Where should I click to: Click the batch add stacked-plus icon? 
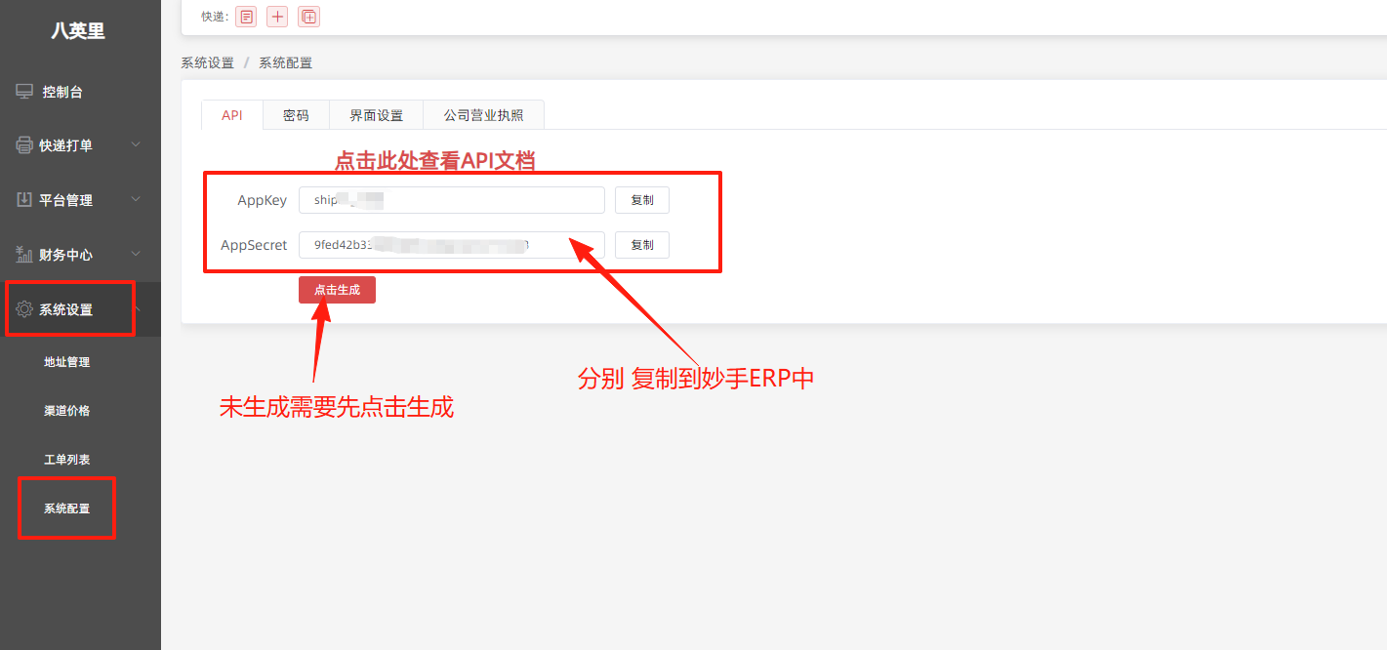coord(308,17)
